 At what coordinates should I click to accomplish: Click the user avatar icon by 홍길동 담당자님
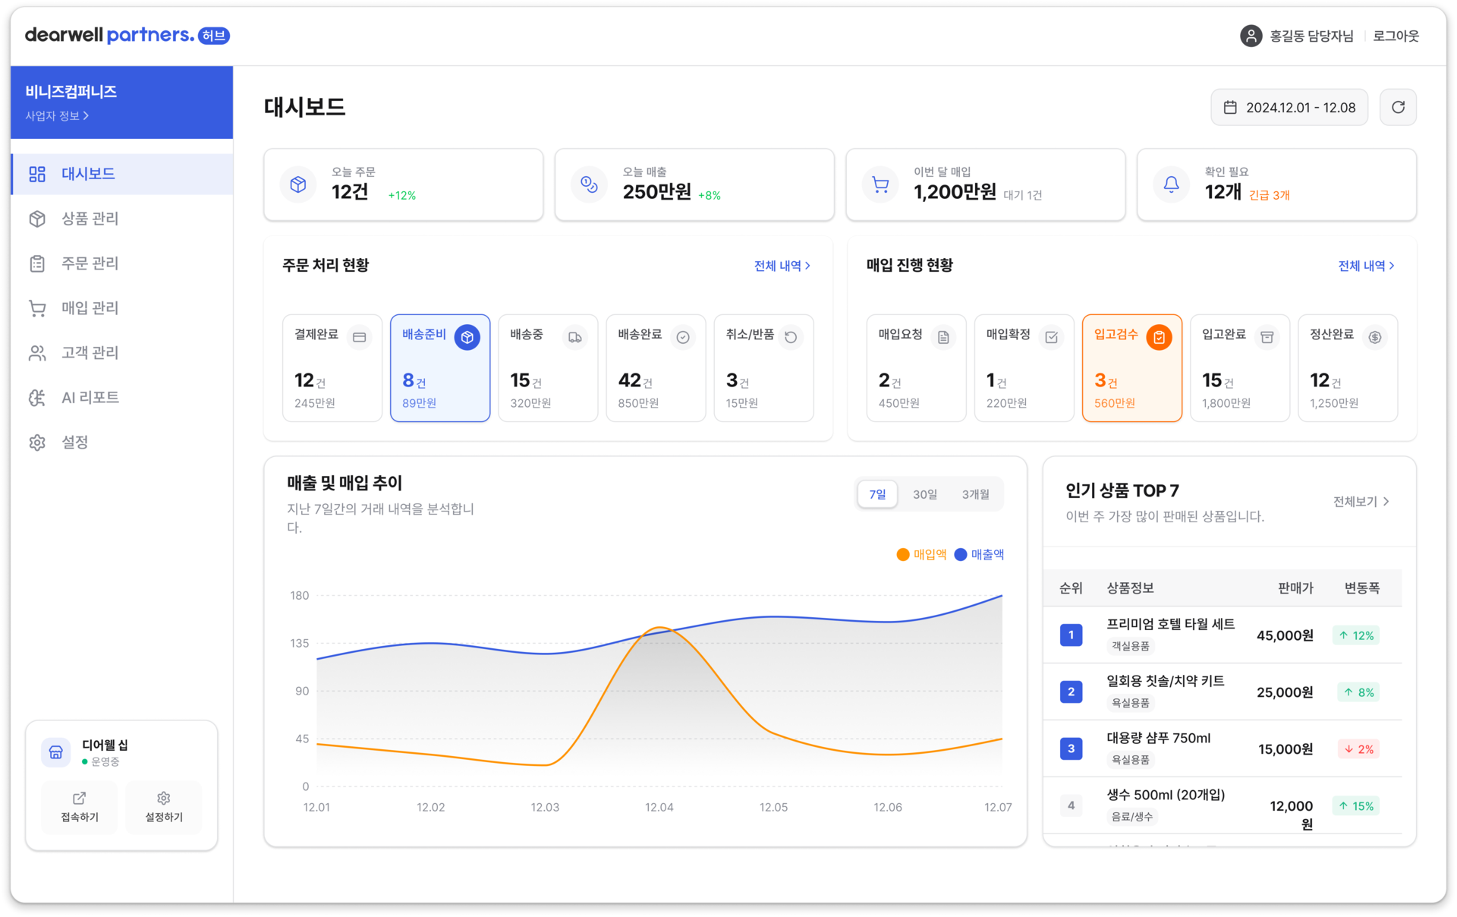[1251, 36]
